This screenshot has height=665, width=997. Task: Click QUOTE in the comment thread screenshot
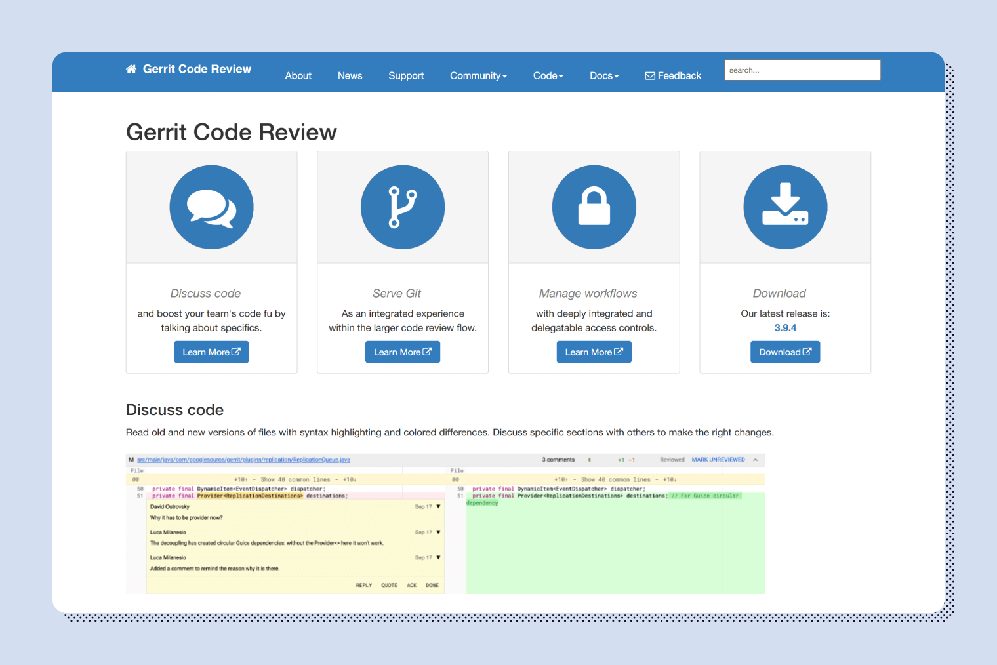coord(390,585)
